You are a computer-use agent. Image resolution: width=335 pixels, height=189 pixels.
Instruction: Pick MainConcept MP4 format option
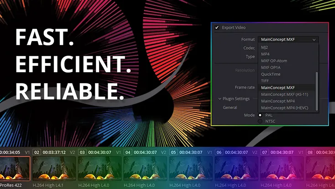[x=278, y=101]
